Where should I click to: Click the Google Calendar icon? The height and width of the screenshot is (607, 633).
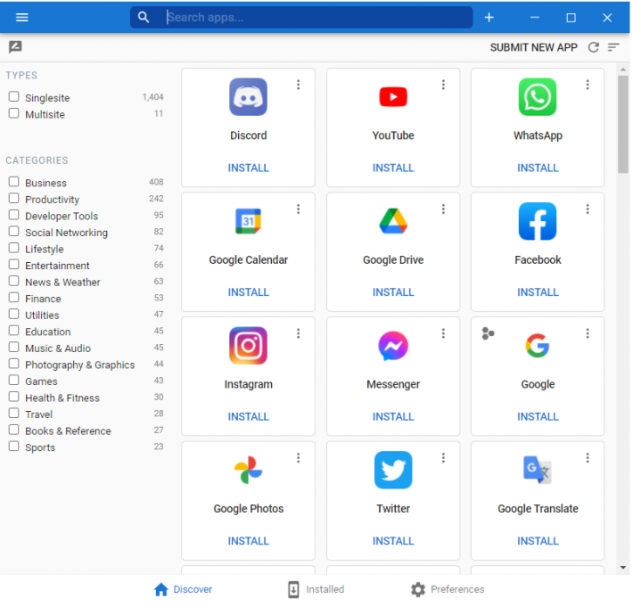click(x=248, y=221)
